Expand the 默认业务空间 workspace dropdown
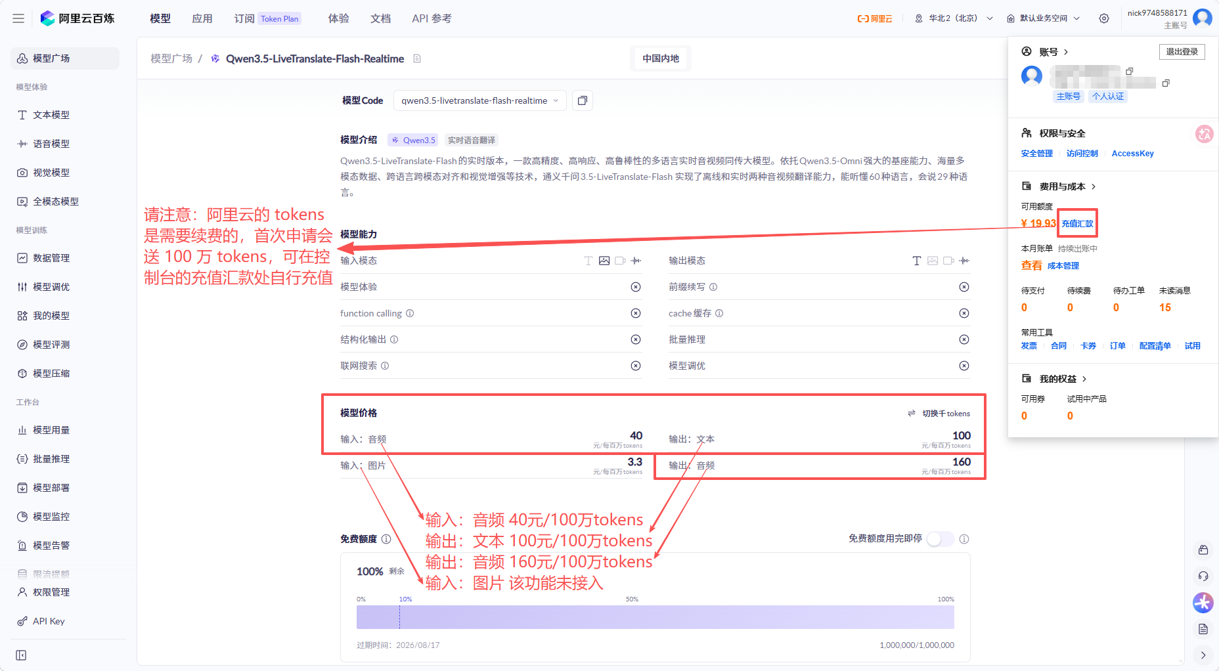Viewport: 1219px width, 671px height. (1043, 18)
